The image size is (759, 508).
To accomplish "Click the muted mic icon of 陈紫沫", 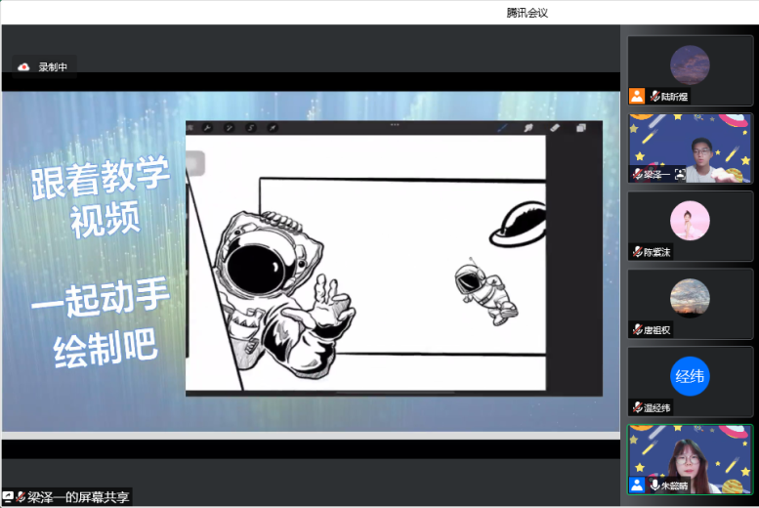I will coord(638,252).
